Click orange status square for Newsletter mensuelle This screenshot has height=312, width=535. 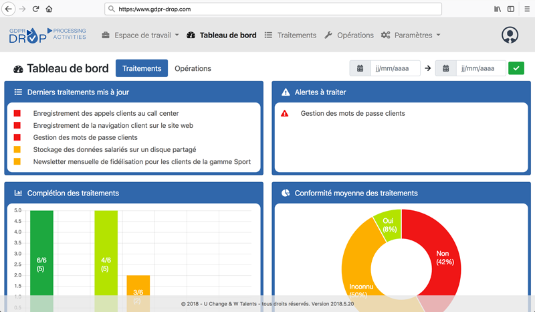17,161
